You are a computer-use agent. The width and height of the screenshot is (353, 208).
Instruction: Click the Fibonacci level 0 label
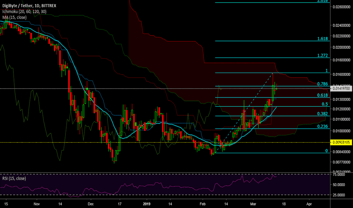(326, 151)
